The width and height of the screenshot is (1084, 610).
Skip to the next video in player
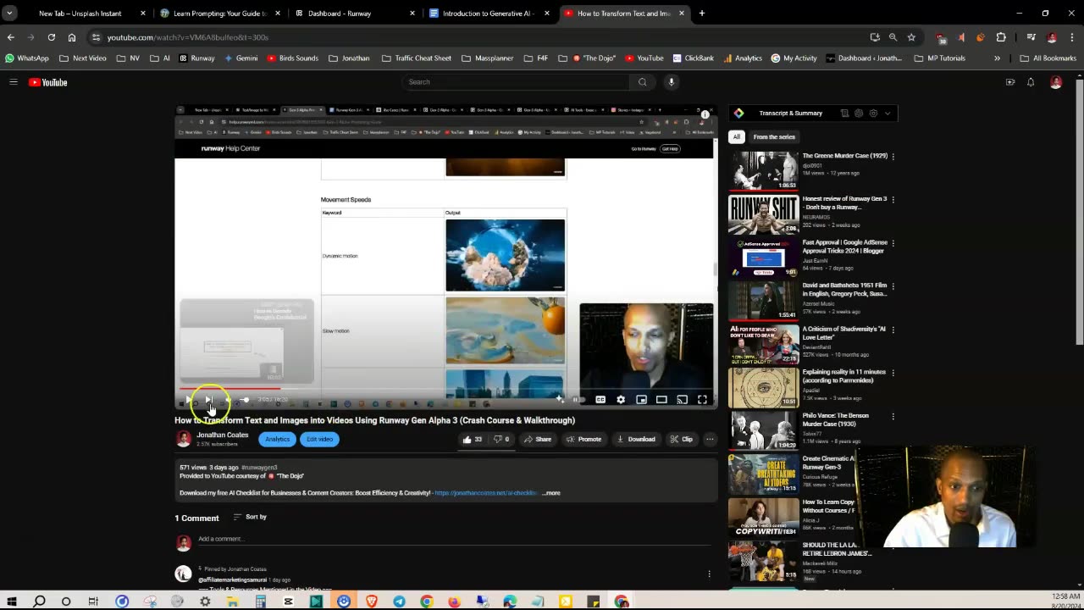coord(208,400)
